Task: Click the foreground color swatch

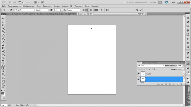Action: point(3,93)
